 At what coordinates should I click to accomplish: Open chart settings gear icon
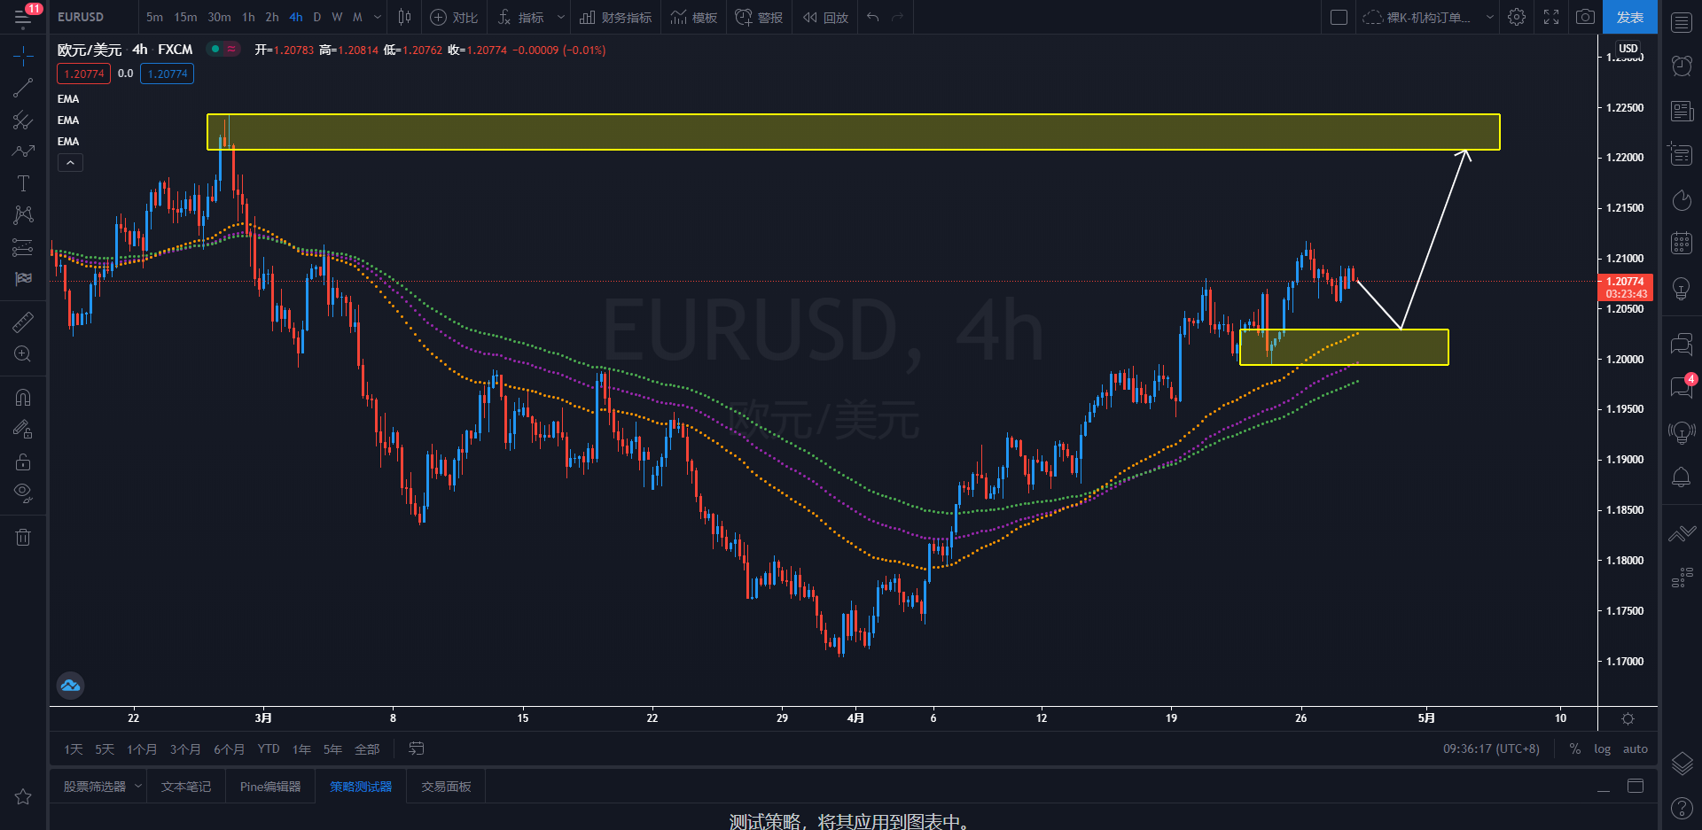click(1517, 17)
